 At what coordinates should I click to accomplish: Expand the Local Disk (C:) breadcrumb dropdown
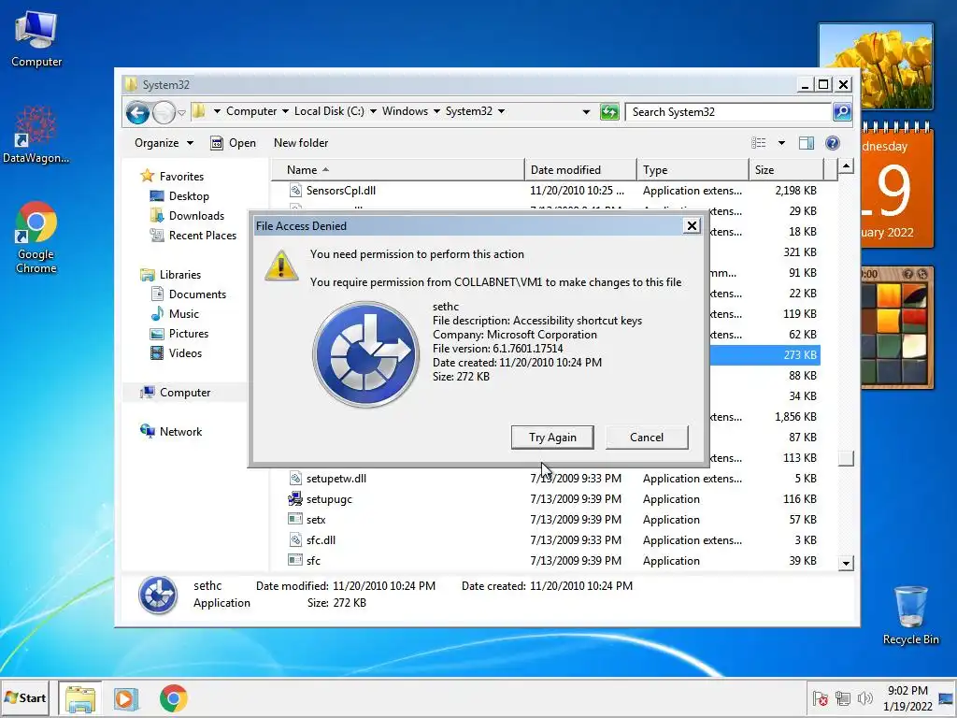click(x=373, y=111)
